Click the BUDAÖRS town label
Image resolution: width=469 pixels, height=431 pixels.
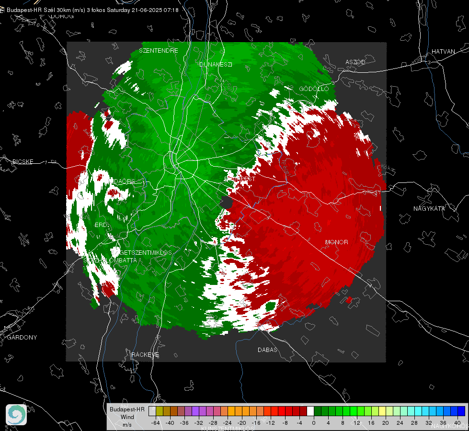pos(121,181)
